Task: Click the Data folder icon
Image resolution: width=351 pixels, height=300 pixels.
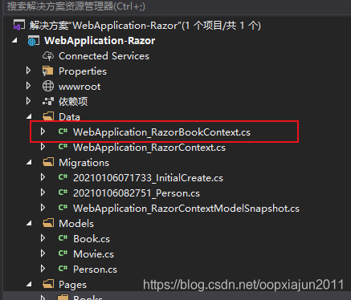Action: click(x=48, y=116)
